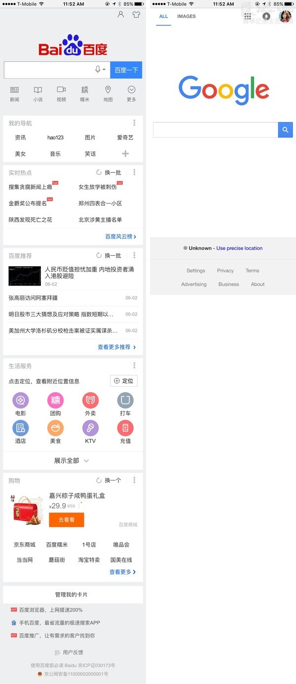Open 百度推荐 card options menu
Screen dimensions: 296x684
(134, 255)
